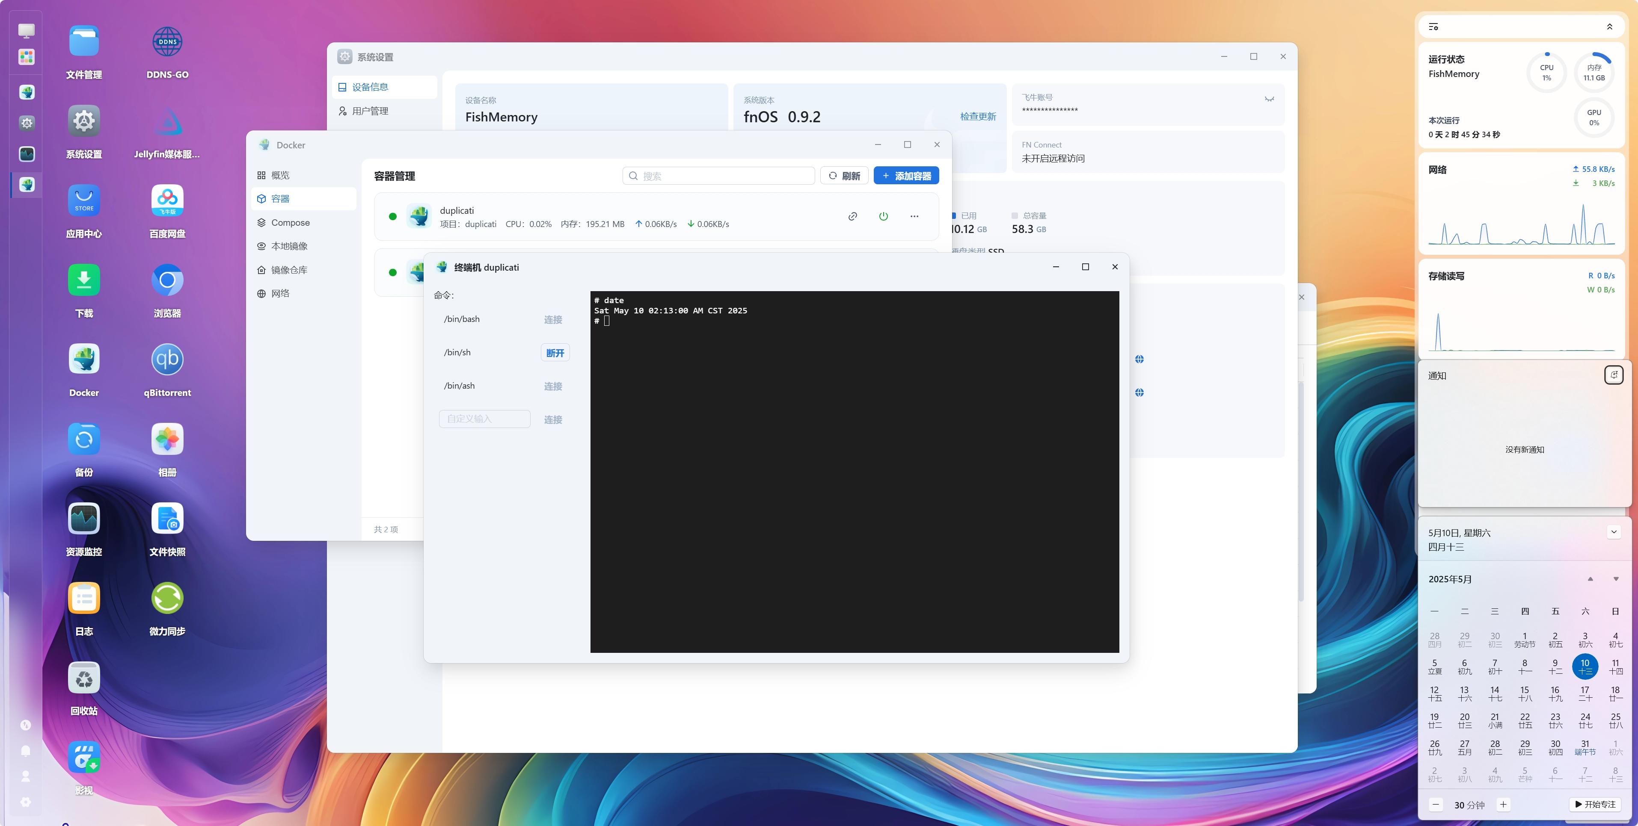Go to previous month in calendar
Viewport: 1638px width, 826px height.
click(1591, 579)
